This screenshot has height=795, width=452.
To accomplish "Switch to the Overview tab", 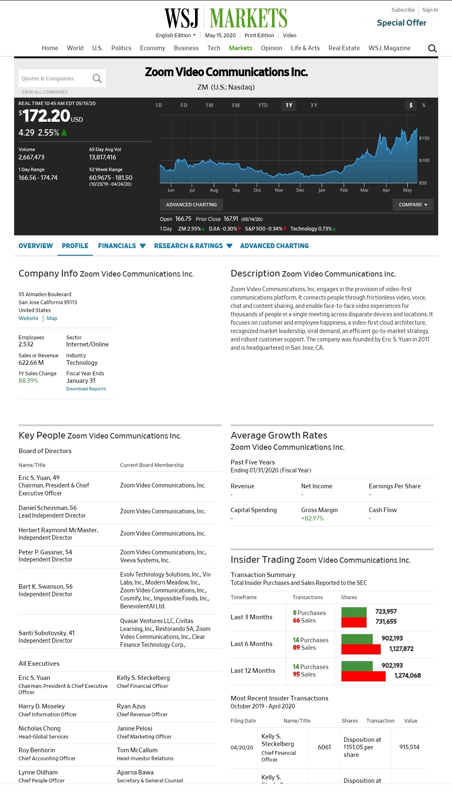I will coord(36,246).
